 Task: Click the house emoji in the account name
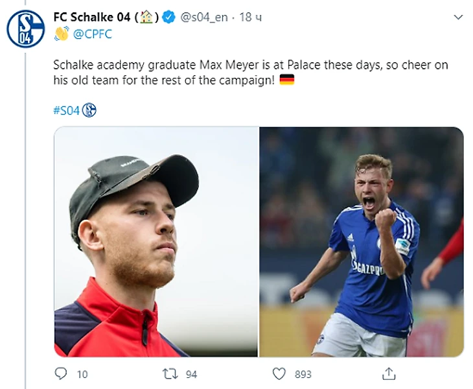[x=146, y=18]
